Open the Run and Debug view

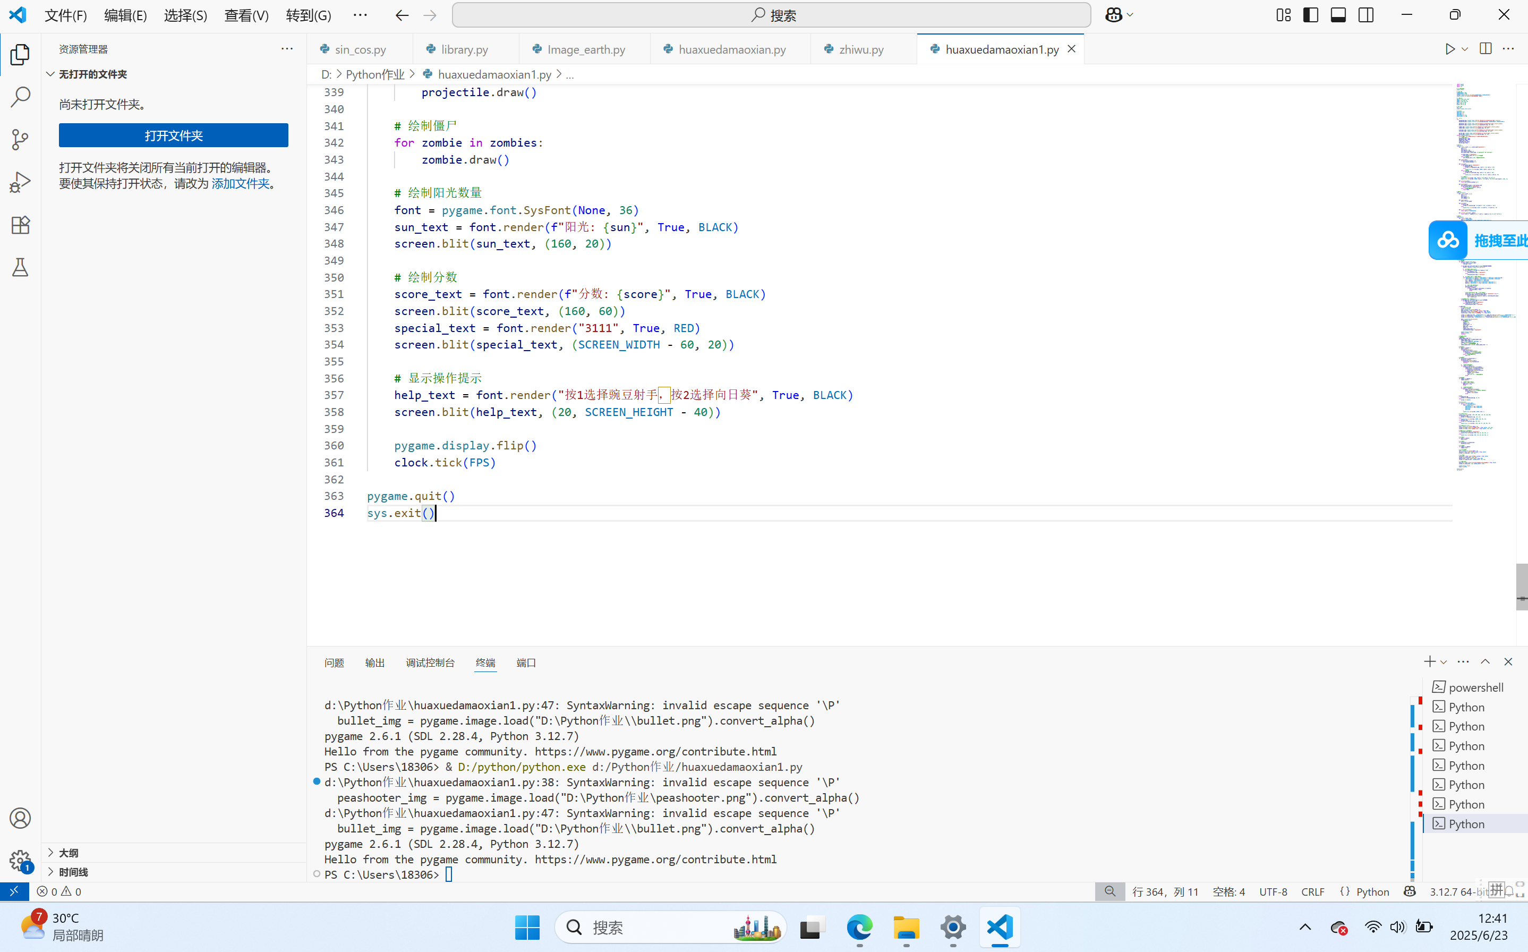(x=20, y=183)
